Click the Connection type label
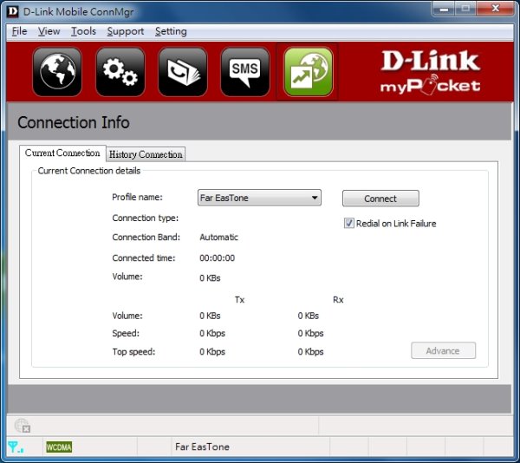Image resolution: width=520 pixels, height=463 pixels. click(x=146, y=218)
